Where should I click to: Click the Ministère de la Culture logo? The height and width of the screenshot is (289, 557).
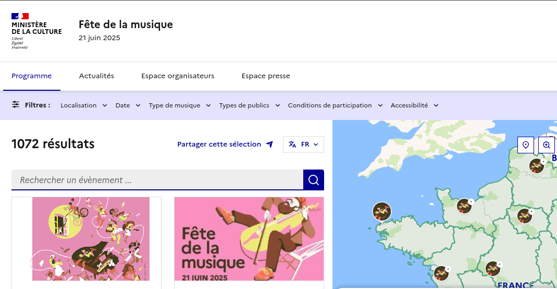point(36,31)
